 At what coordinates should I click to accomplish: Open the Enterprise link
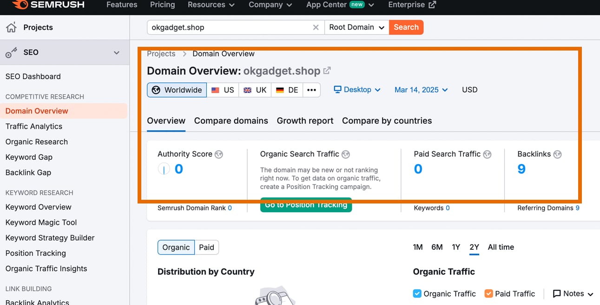pos(412,5)
